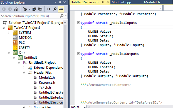The width and height of the screenshot is (173, 108).
Task: Click scroll up arrow of Solution Explorer
Action: (x=65, y=22)
